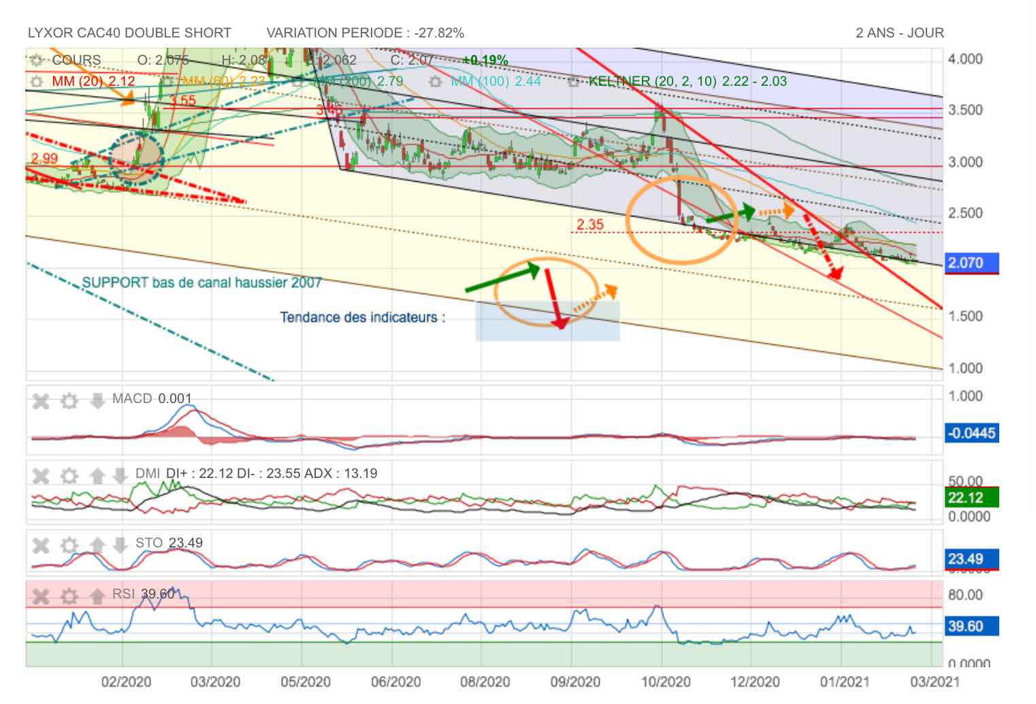This screenshot has width=1036, height=704.
Task: Move the DMI panel up with its arrow
Action: pyautogui.click(x=97, y=475)
